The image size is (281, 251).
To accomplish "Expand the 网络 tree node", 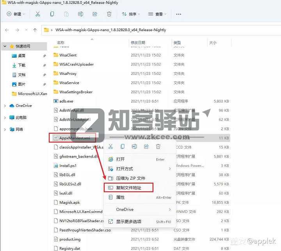I will point(5,129).
